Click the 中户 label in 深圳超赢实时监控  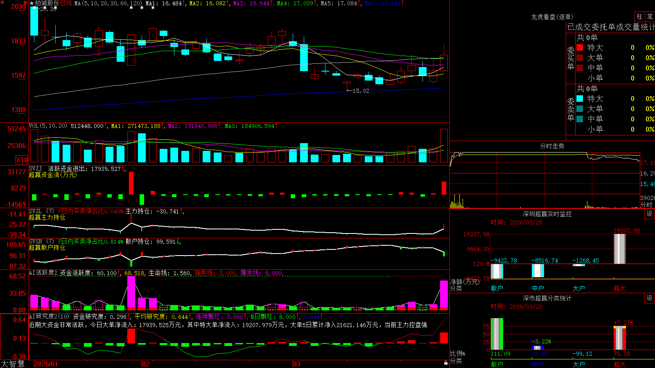[x=538, y=288]
